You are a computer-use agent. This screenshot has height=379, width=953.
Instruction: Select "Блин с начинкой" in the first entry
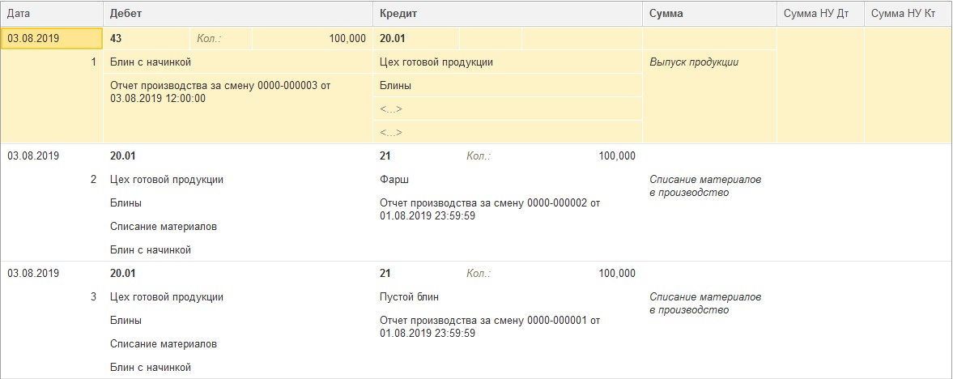[x=151, y=62]
